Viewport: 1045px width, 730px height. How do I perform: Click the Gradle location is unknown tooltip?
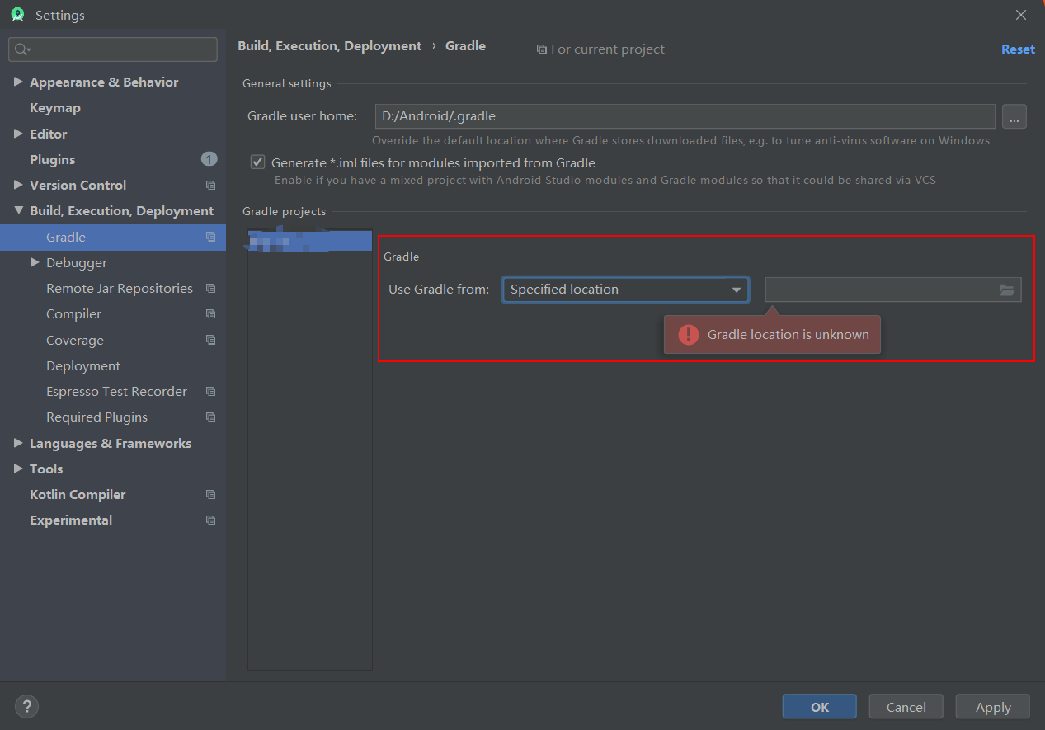coord(772,334)
